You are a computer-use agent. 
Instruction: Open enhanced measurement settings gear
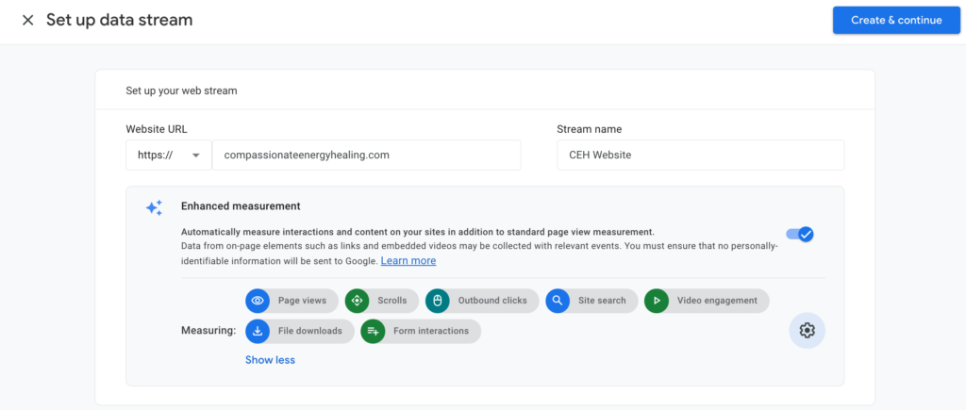807,330
